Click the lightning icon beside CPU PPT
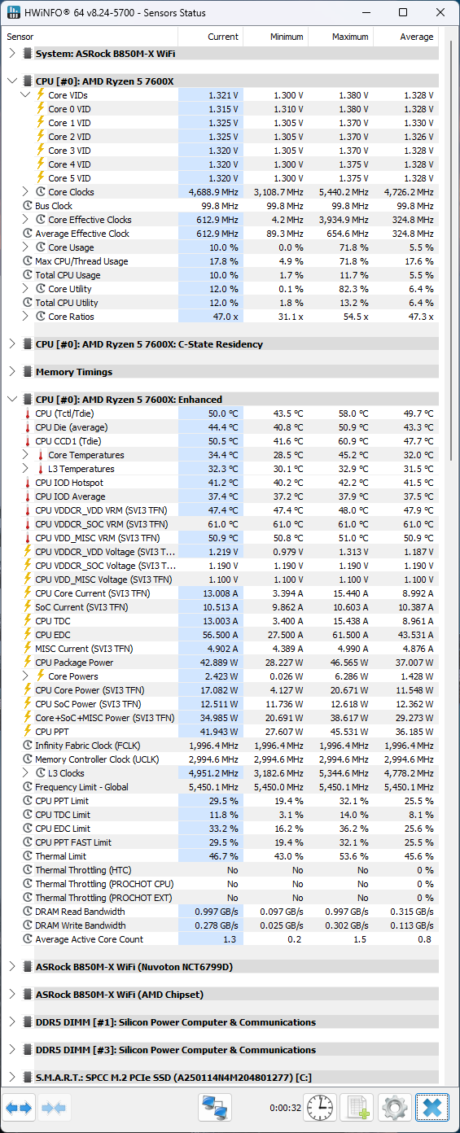 [28, 732]
